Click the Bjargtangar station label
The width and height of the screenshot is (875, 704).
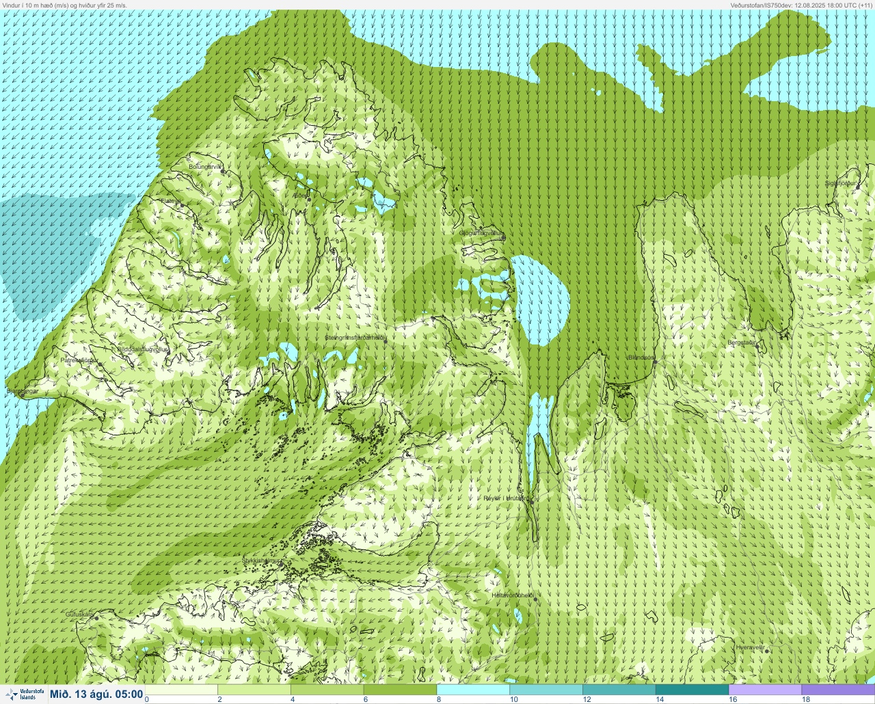pyautogui.click(x=22, y=392)
